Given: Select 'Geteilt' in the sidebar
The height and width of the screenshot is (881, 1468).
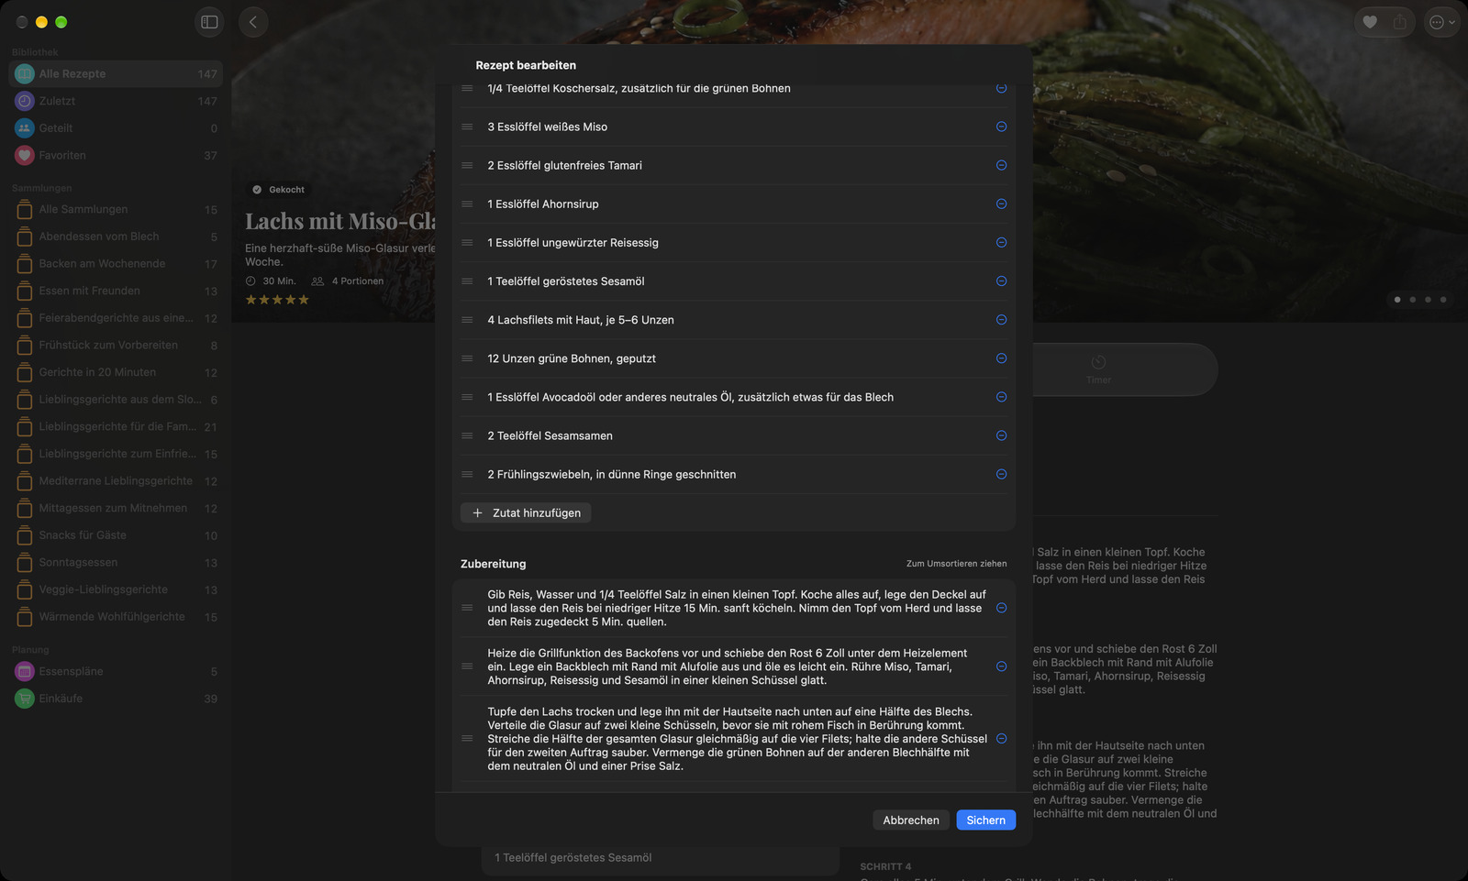Looking at the screenshot, I should click(116, 128).
